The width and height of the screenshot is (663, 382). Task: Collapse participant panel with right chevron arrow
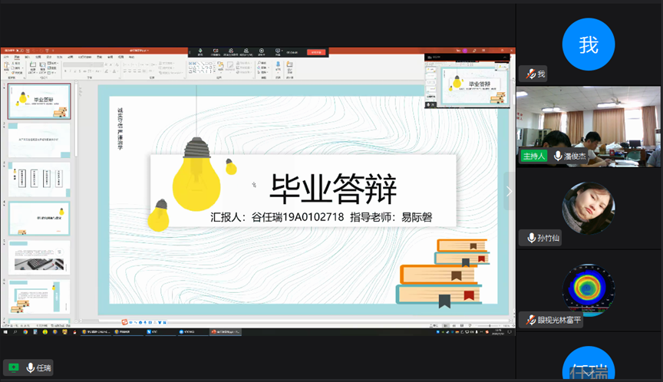click(508, 192)
